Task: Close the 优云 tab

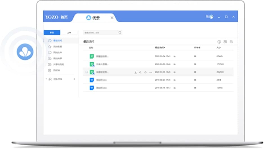Action: (112, 18)
